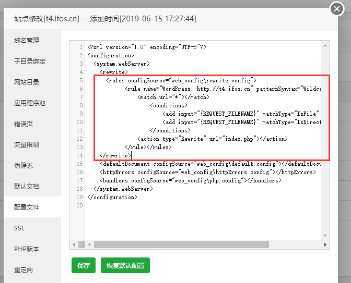This screenshot has width=351, height=283.
Task: Go to 错误页 section
Action: coord(24,124)
